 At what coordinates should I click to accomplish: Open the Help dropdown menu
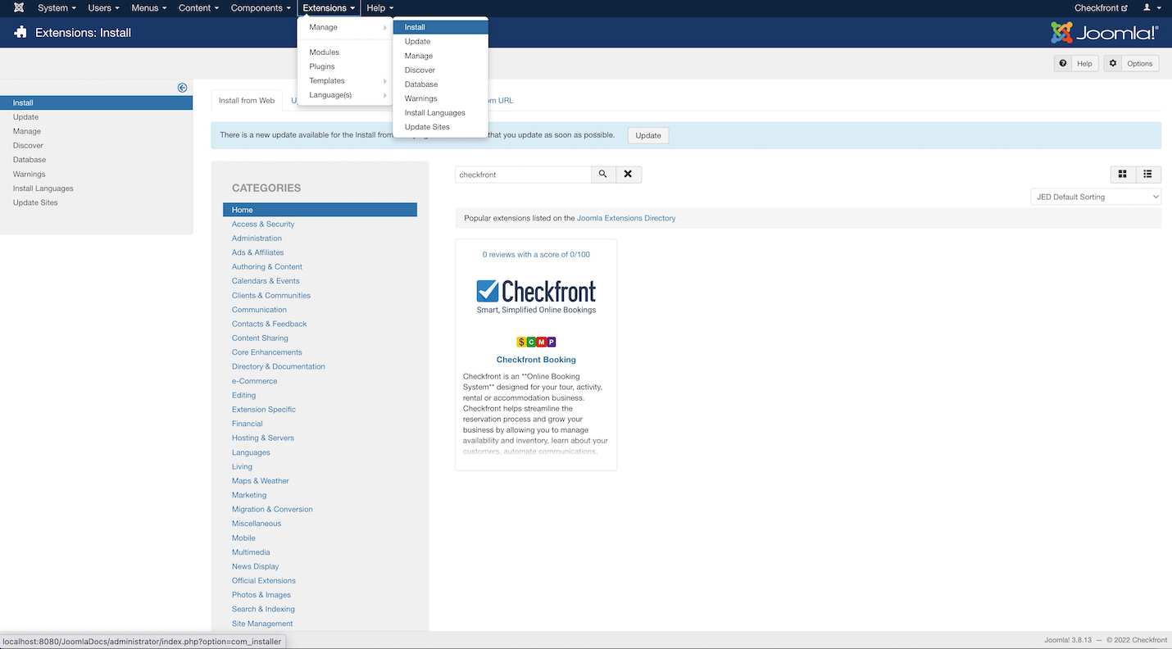[380, 8]
